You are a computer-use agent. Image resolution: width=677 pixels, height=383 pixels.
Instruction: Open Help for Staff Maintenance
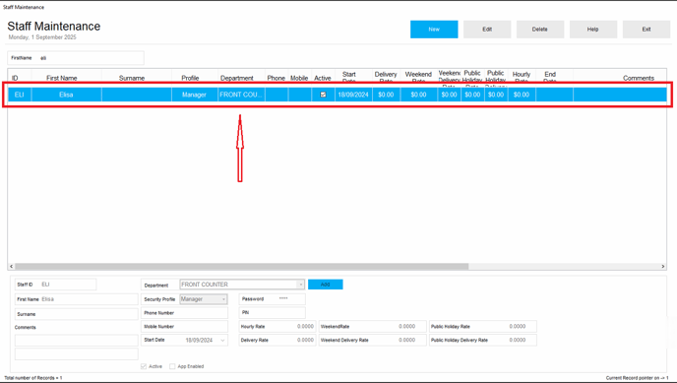[593, 30]
